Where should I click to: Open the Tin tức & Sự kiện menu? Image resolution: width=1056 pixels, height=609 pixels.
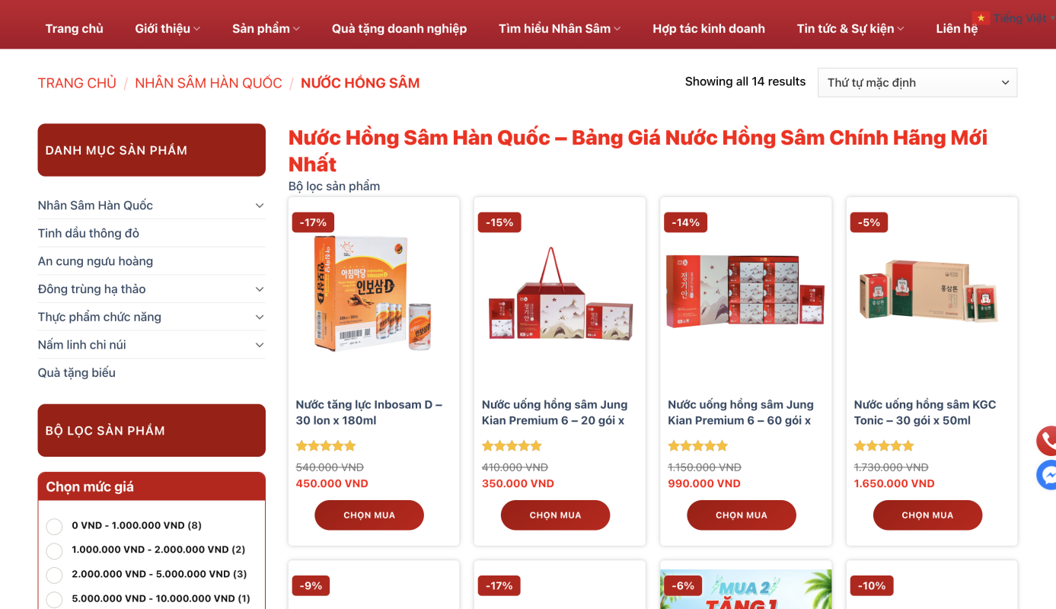850,28
